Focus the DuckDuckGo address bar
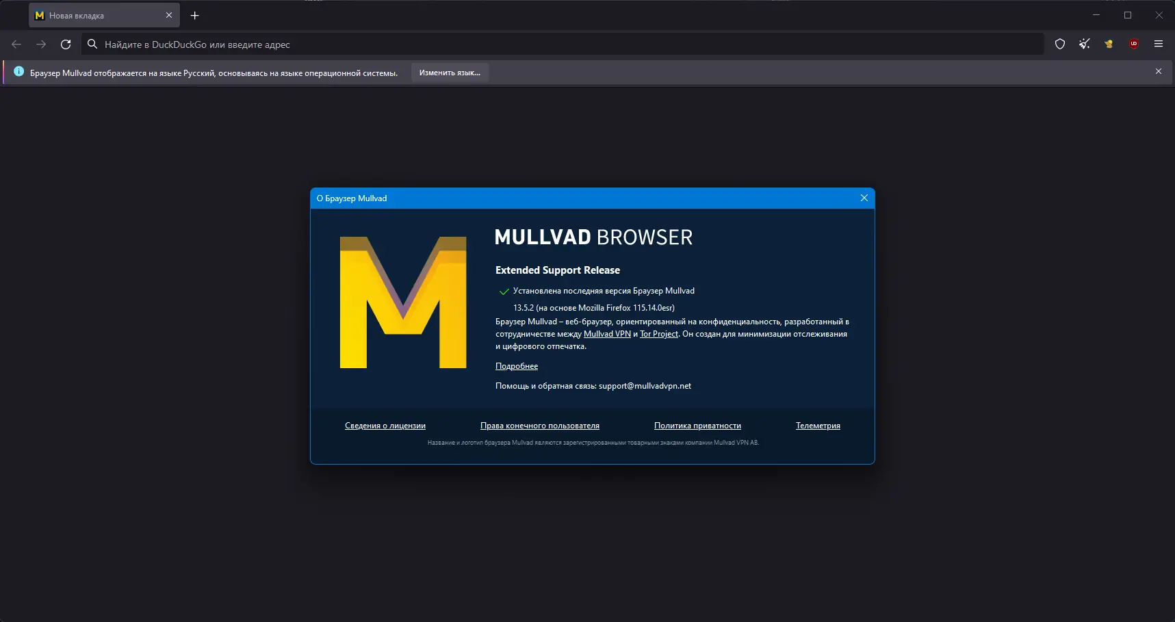The image size is (1175, 622). pyautogui.click(x=563, y=44)
